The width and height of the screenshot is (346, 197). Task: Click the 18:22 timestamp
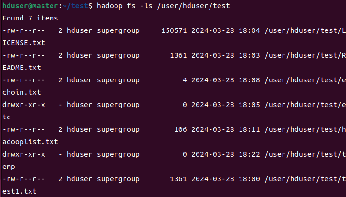coord(249,154)
